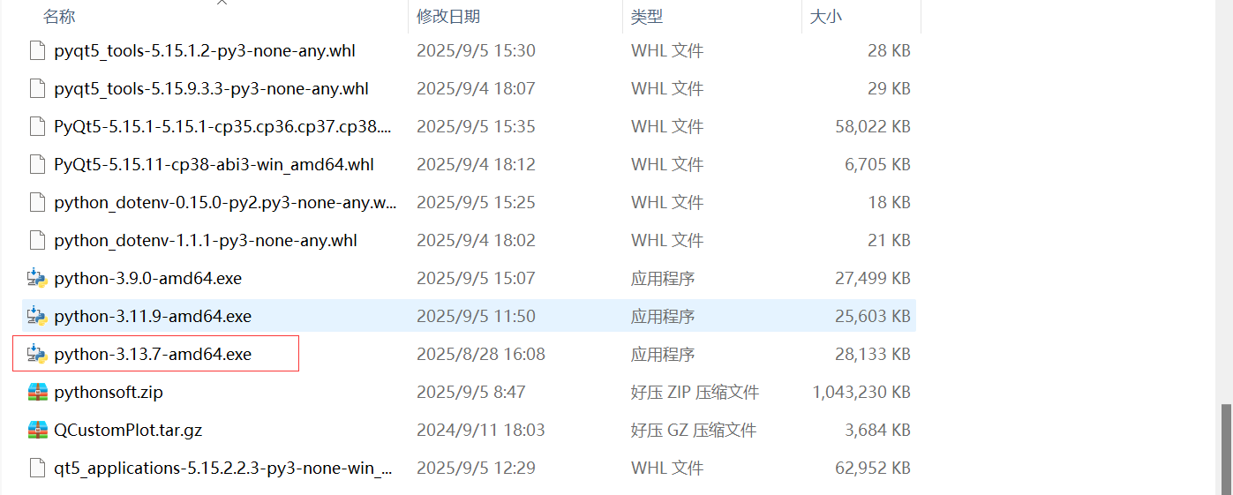Select file python_dotenv-1.1.1-py3-none-any.whl

206,240
